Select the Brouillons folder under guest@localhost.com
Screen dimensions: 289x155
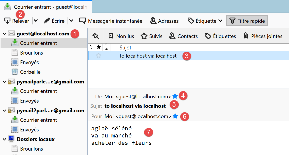(31, 53)
